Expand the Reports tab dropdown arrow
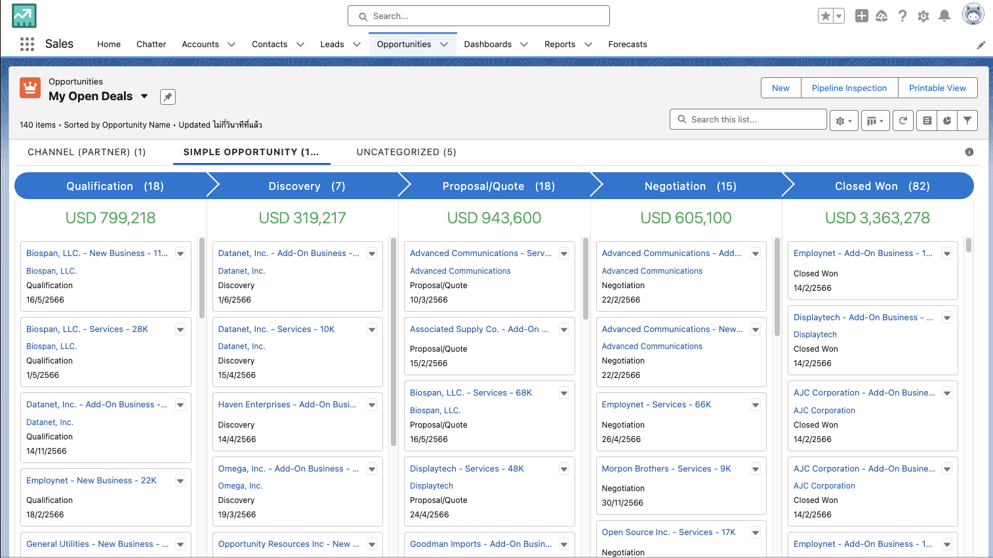 tap(588, 45)
